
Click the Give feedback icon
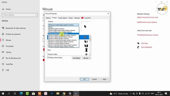coord(138,47)
